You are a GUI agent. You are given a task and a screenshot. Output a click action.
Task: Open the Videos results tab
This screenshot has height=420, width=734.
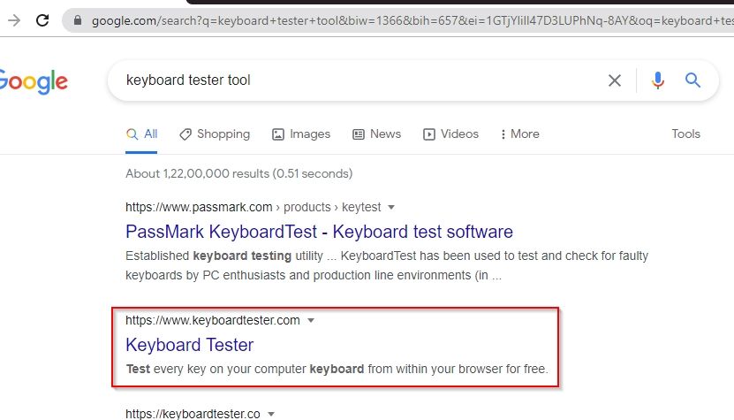pos(450,134)
